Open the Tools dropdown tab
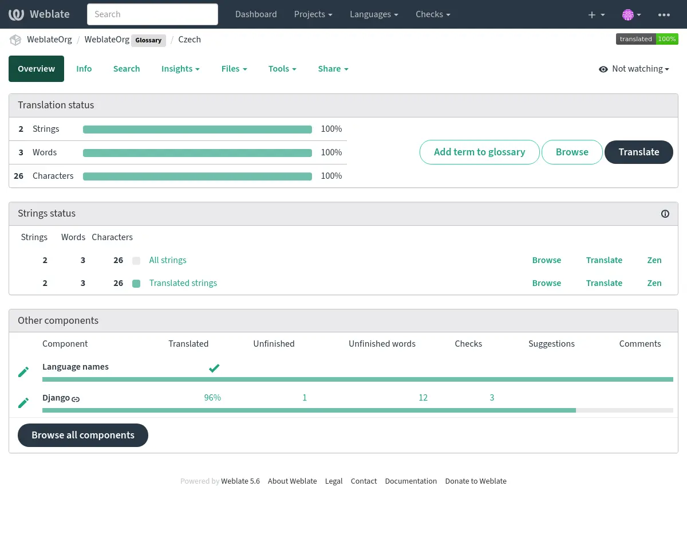 coord(282,69)
